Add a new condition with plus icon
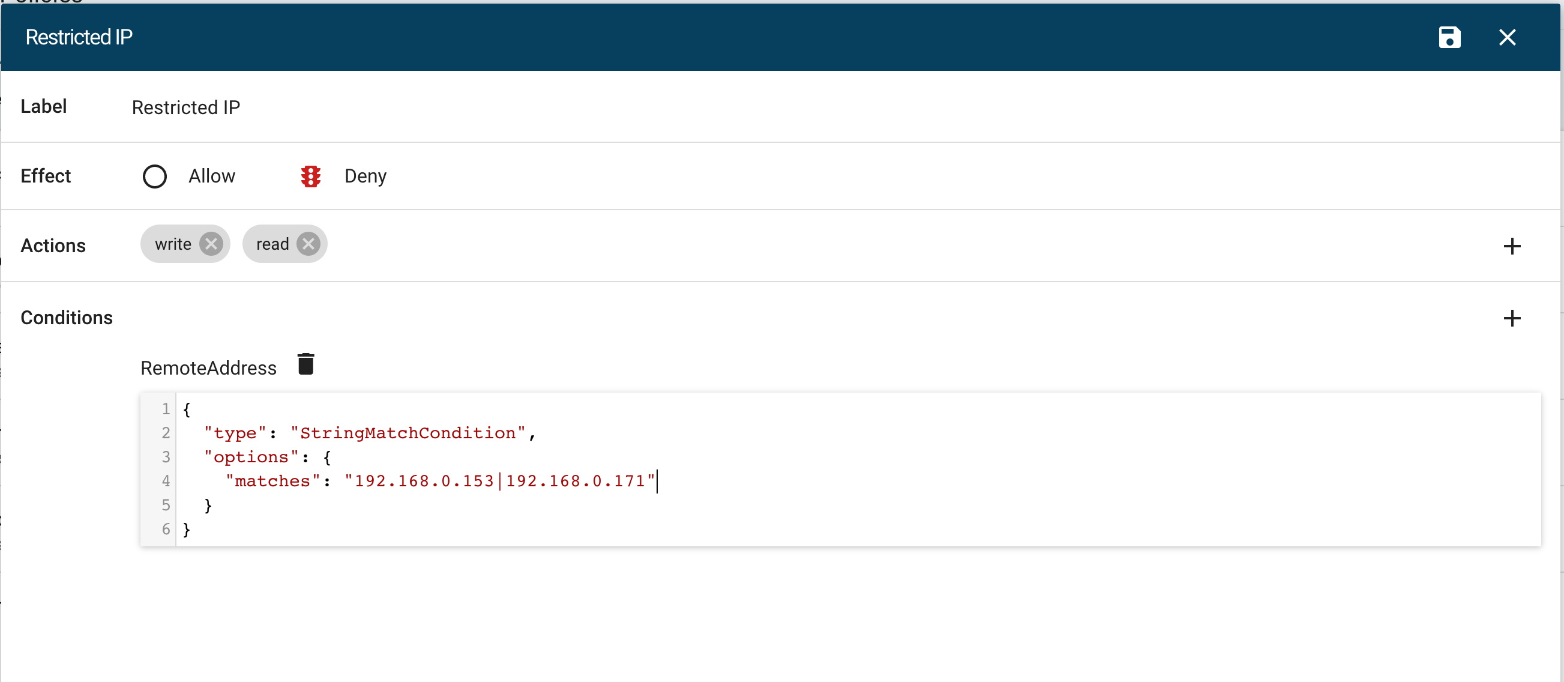 pyautogui.click(x=1512, y=318)
